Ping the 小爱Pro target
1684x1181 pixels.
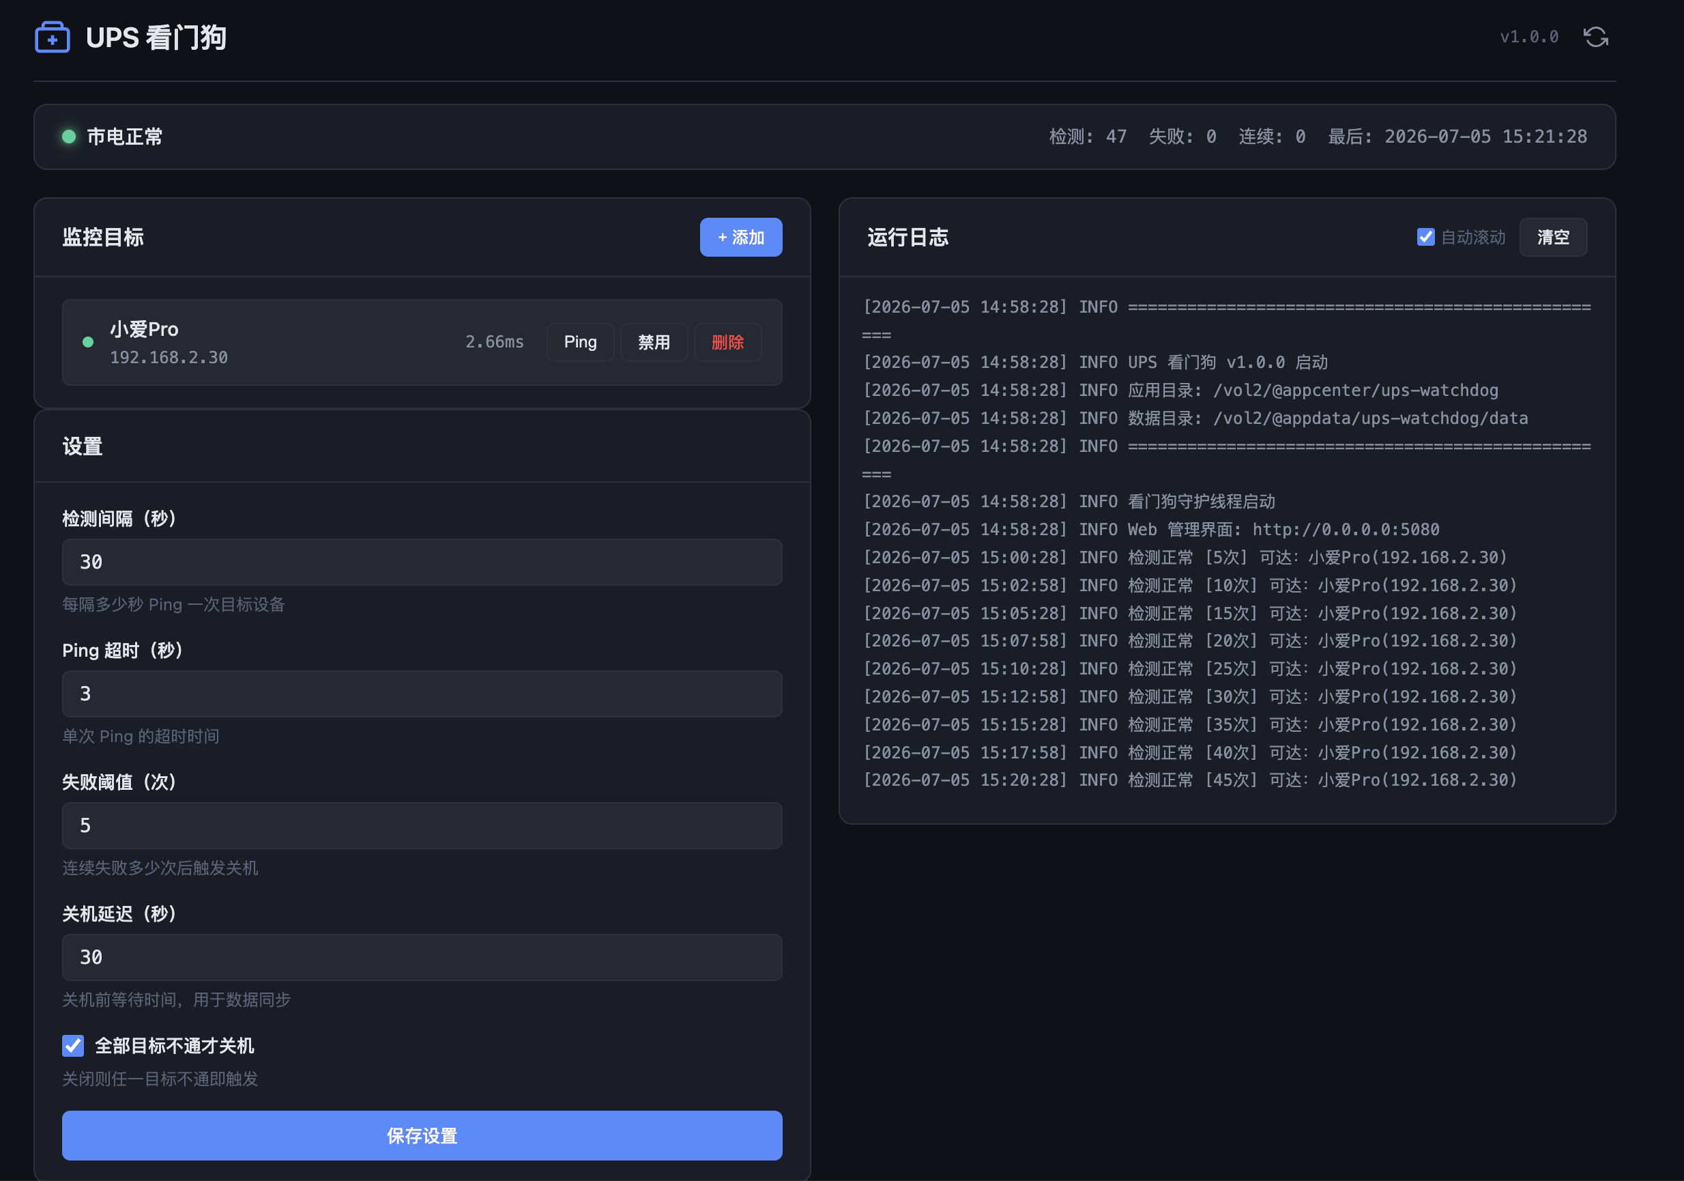(580, 342)
